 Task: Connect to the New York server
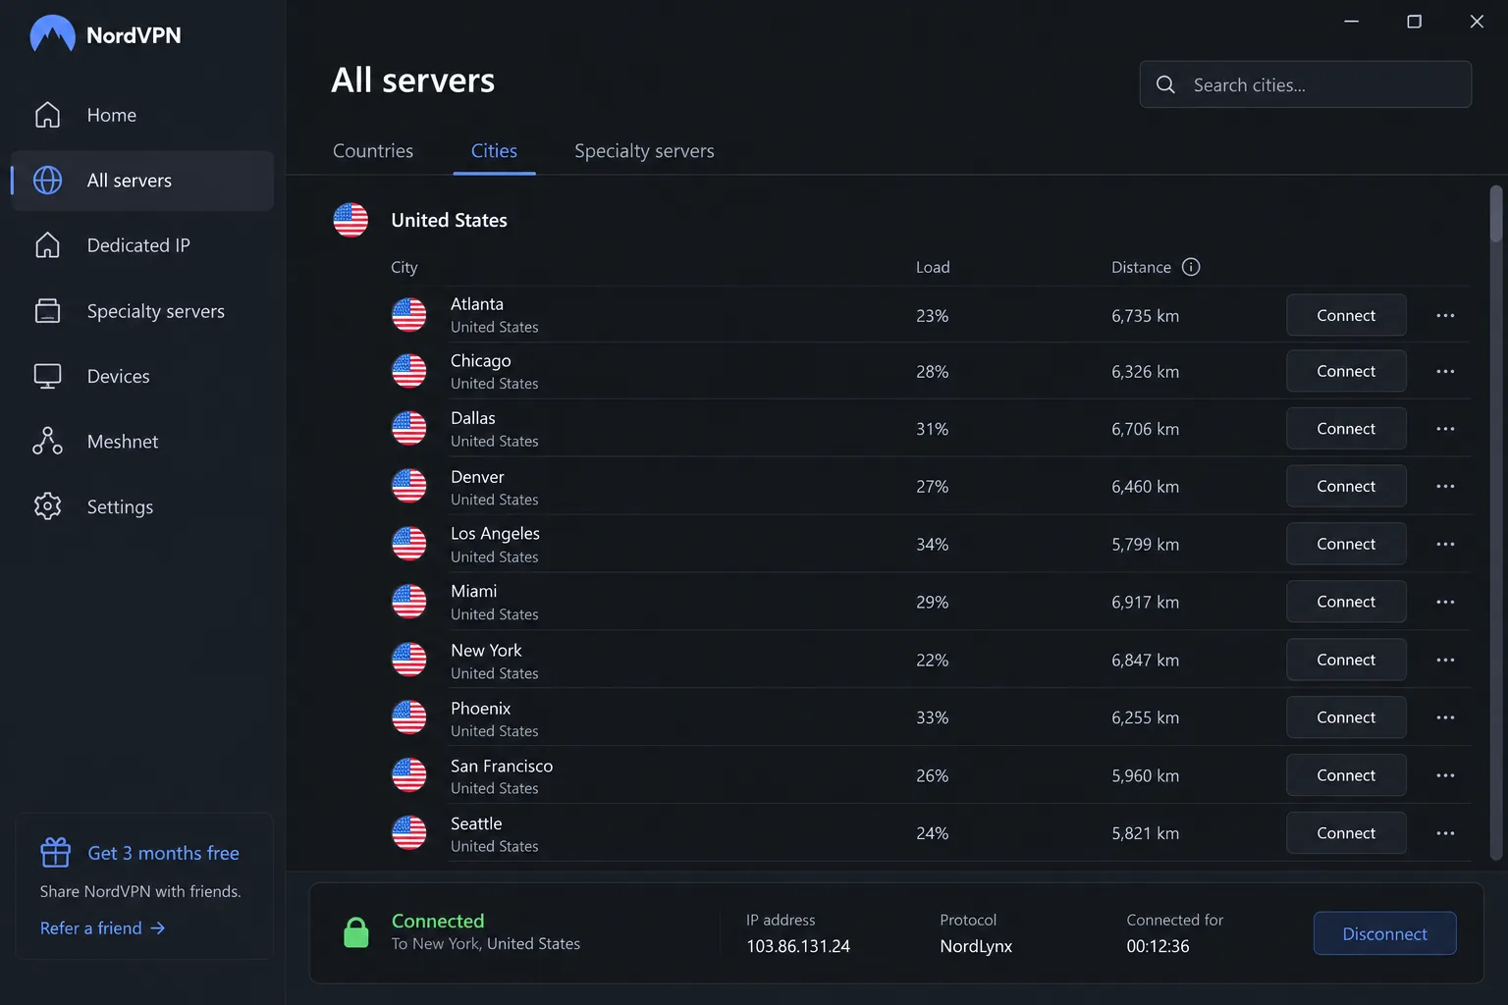1346,660
